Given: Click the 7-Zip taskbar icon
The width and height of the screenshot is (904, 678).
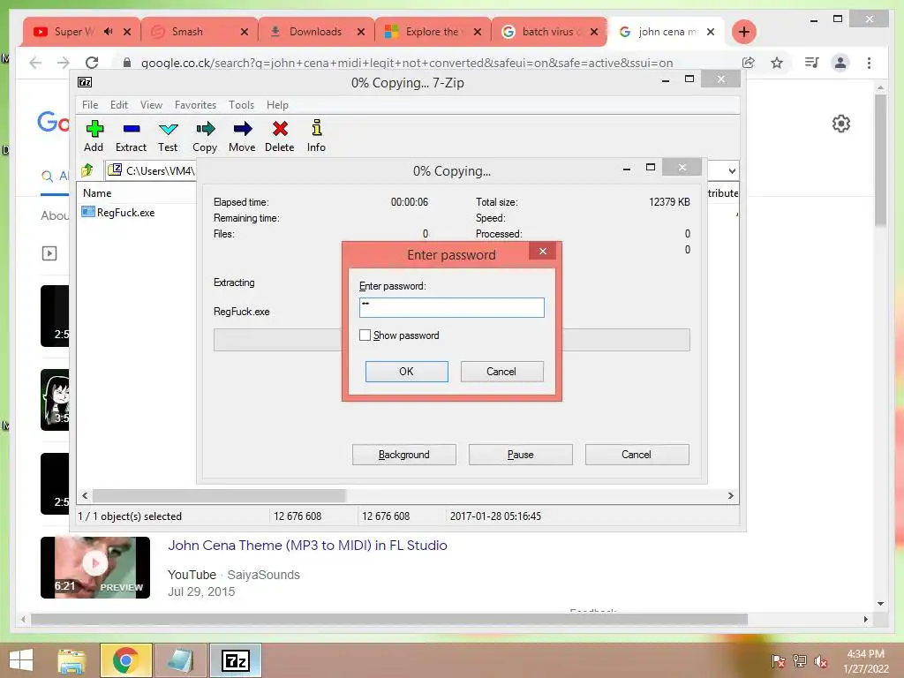Looking at the screenshot, I should 235,660.
